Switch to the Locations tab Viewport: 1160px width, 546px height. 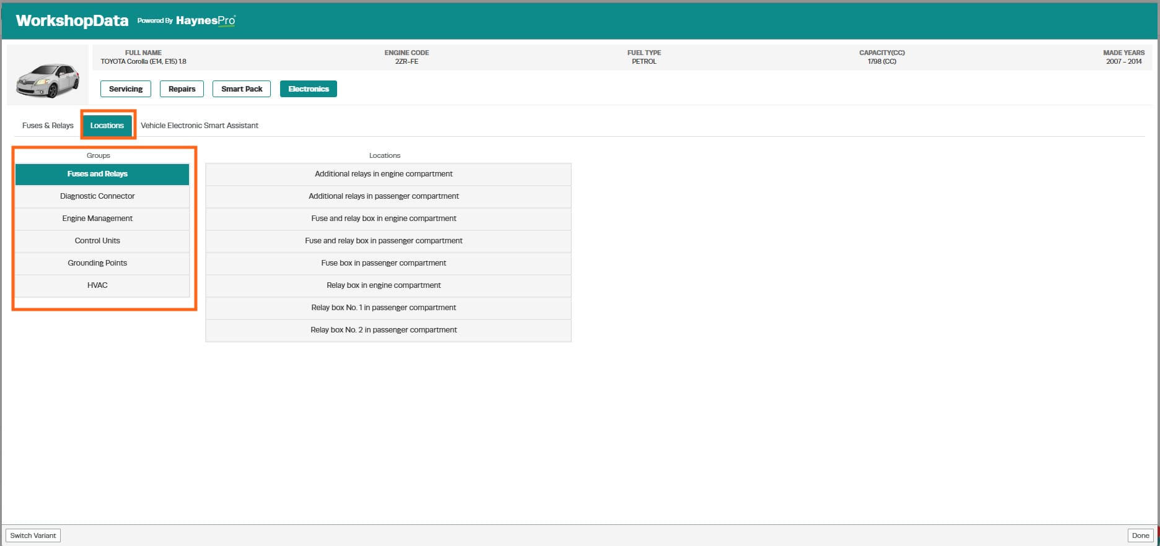107,125
